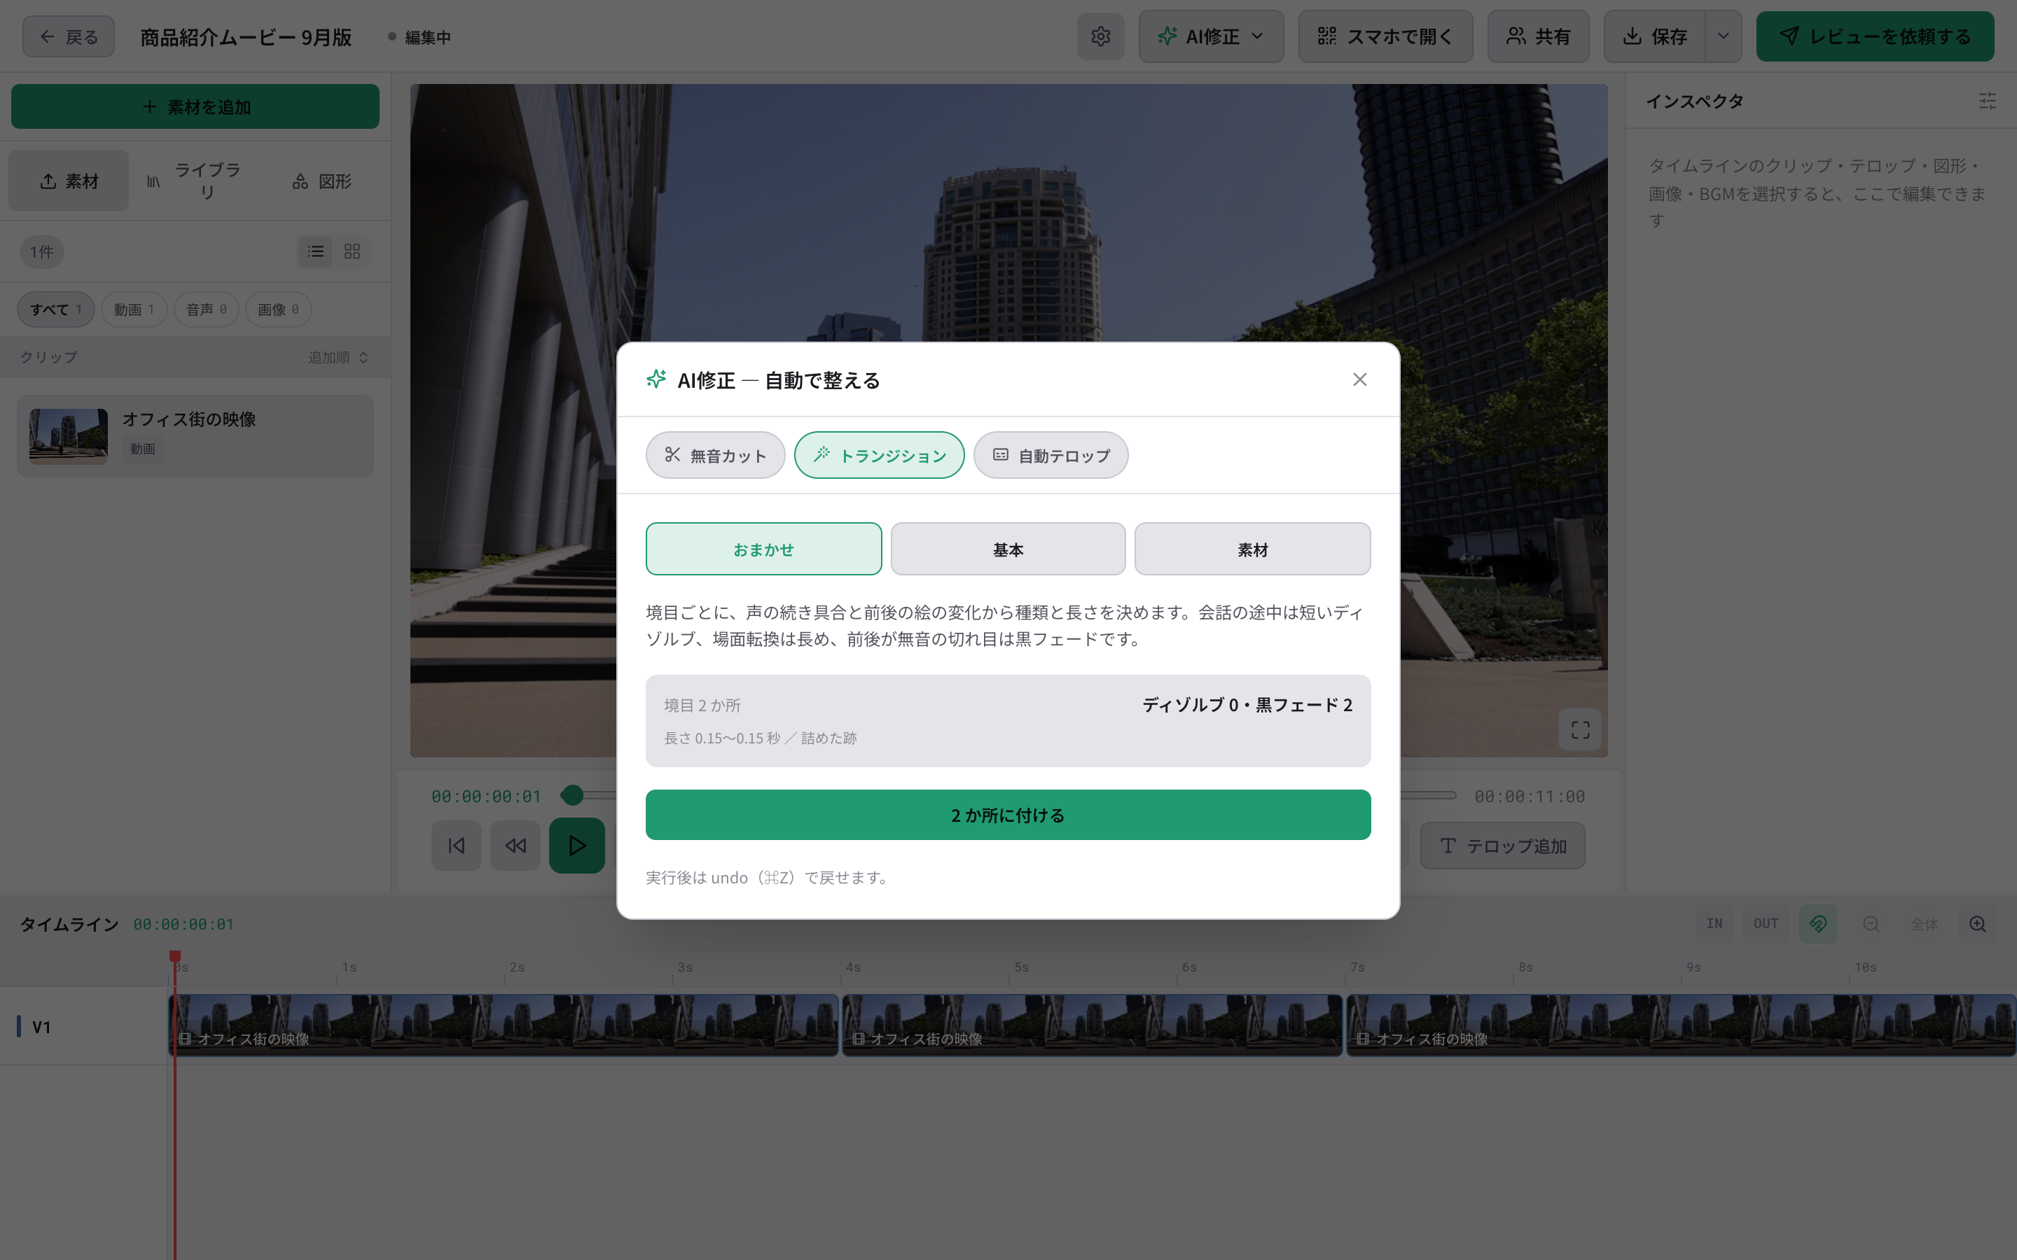Click the 共有 share button

[1538, 36]
